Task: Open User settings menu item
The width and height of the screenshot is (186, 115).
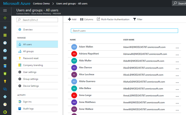Action: pos(37,72)
